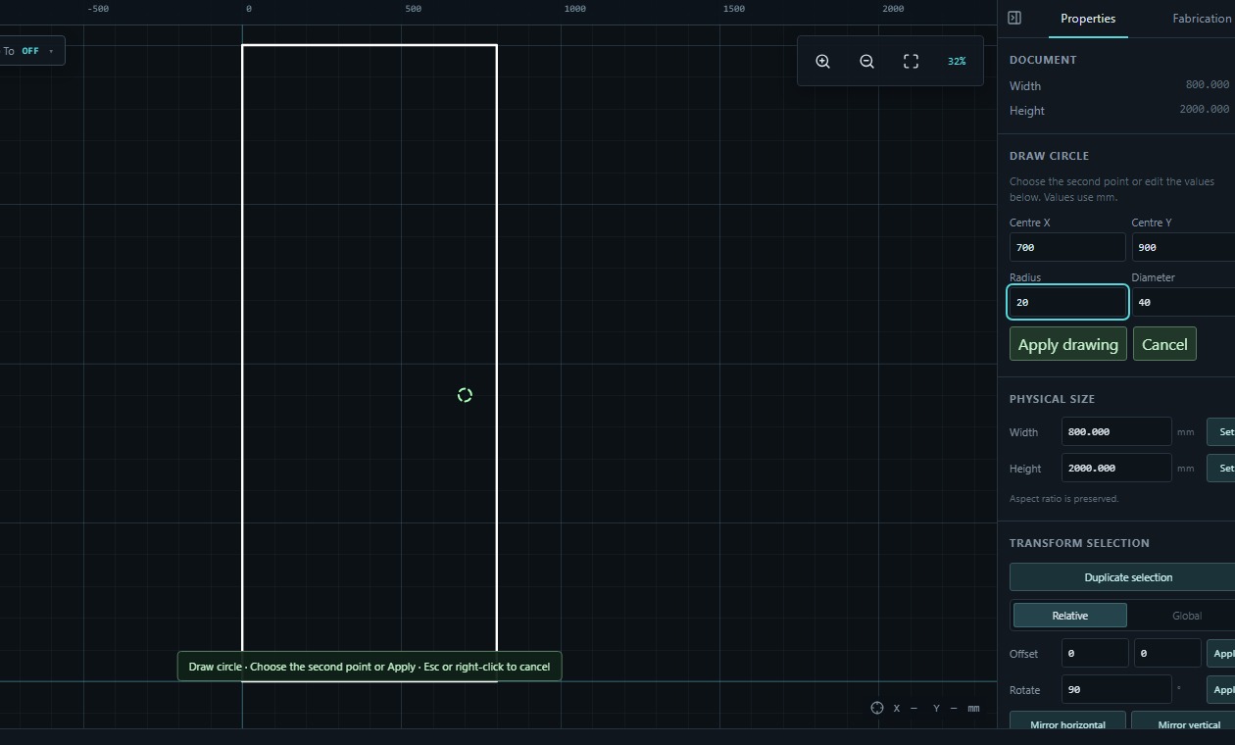Click Duplicate selection button
Screen dimensions: 1235x745
point(1128,577)
